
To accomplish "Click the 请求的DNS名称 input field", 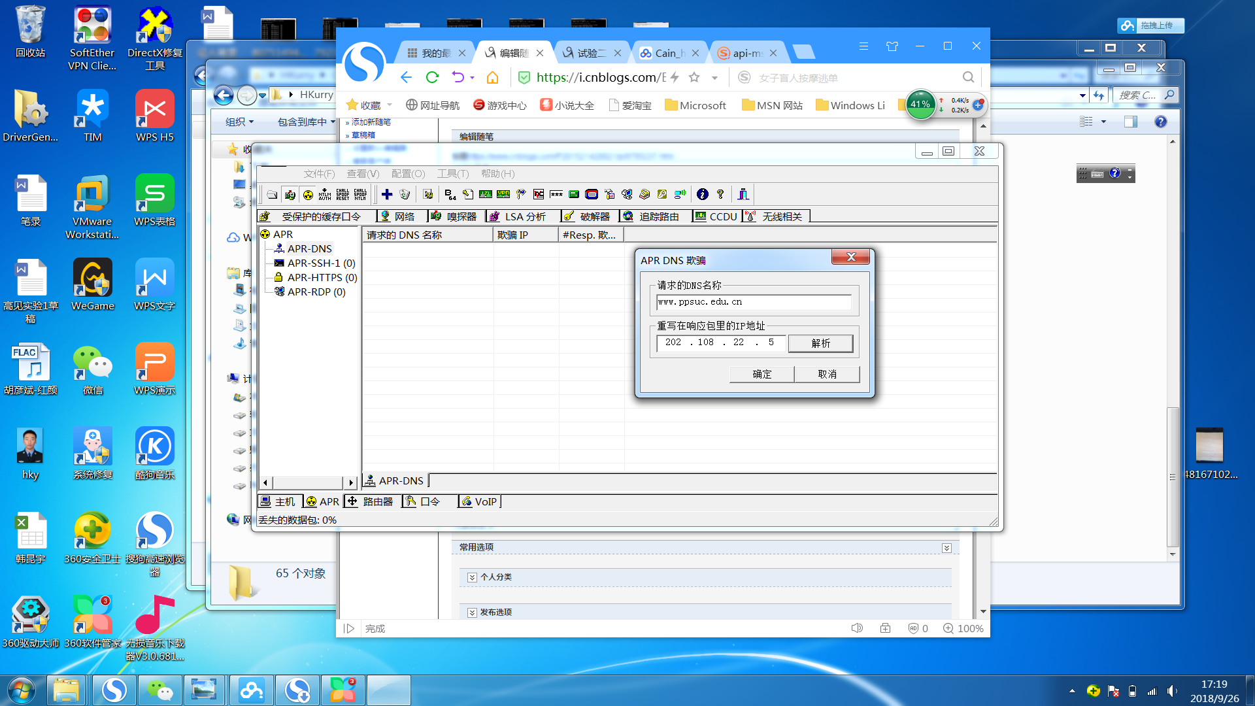I will pyautogui.click(x=753, y=302).
